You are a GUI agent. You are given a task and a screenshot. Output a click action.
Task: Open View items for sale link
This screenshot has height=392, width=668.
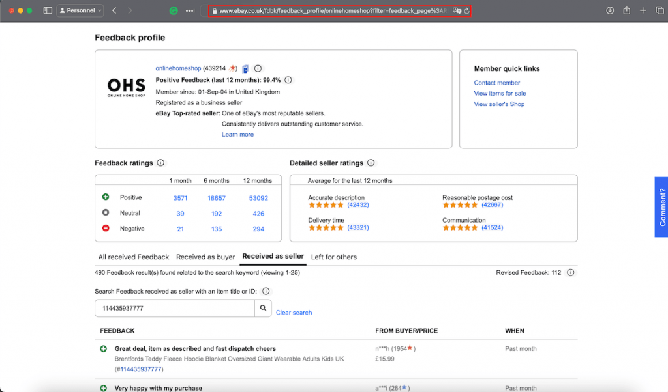[500, 93]
